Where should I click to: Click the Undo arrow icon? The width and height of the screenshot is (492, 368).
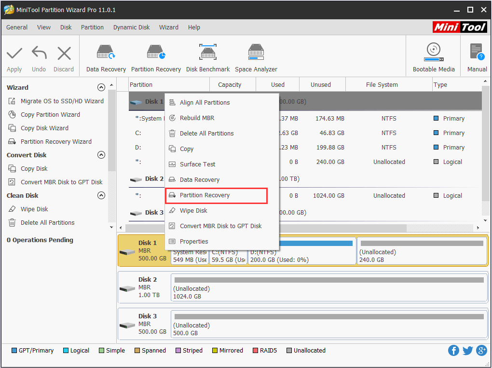[x=39, y=53]
